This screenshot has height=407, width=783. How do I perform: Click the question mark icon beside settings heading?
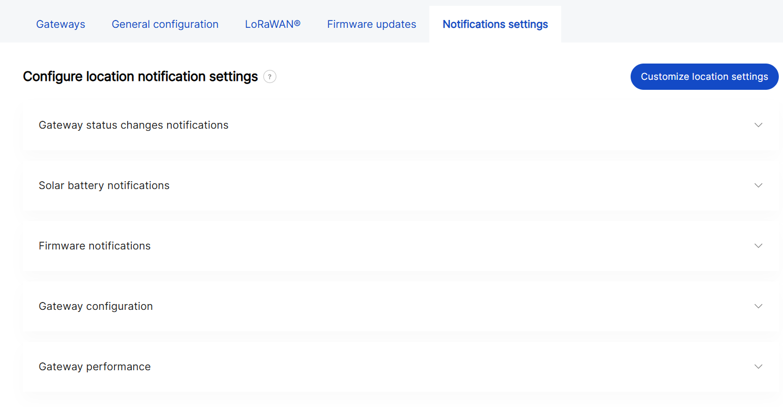pos(270,77)
